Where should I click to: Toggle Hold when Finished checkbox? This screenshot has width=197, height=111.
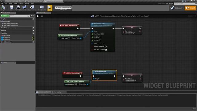106,50
